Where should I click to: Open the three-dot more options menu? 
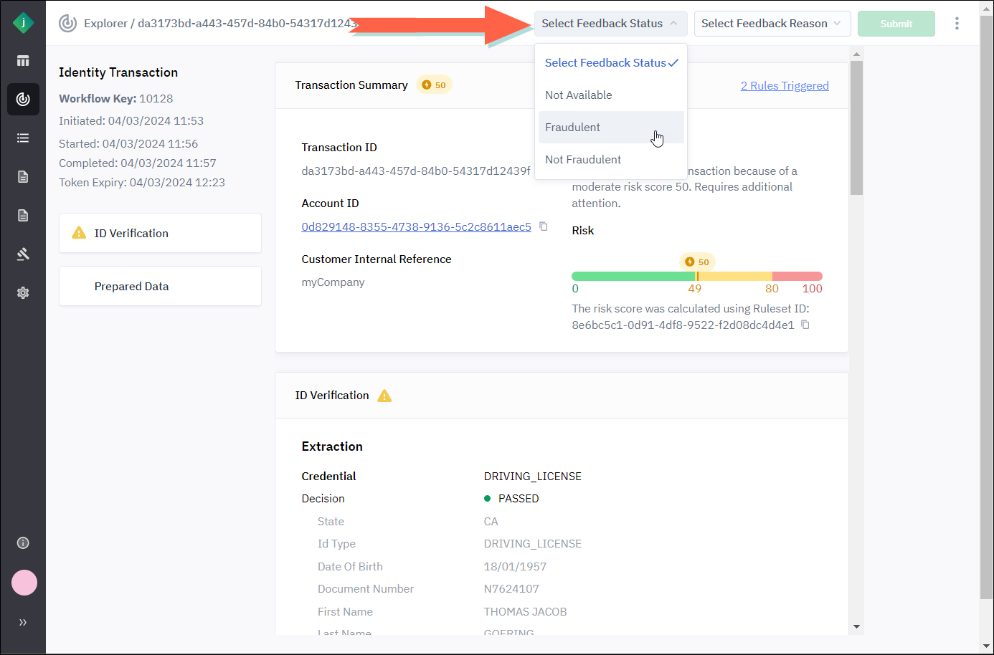pyautogui.click(x=957, y=24)
